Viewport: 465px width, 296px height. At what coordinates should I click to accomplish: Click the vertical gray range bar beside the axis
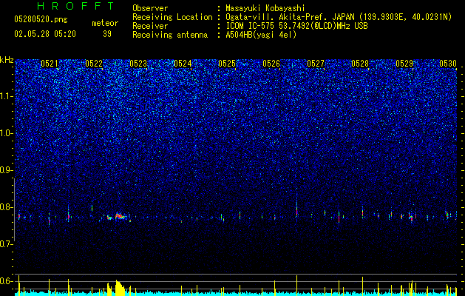click(x=14, y=209)
